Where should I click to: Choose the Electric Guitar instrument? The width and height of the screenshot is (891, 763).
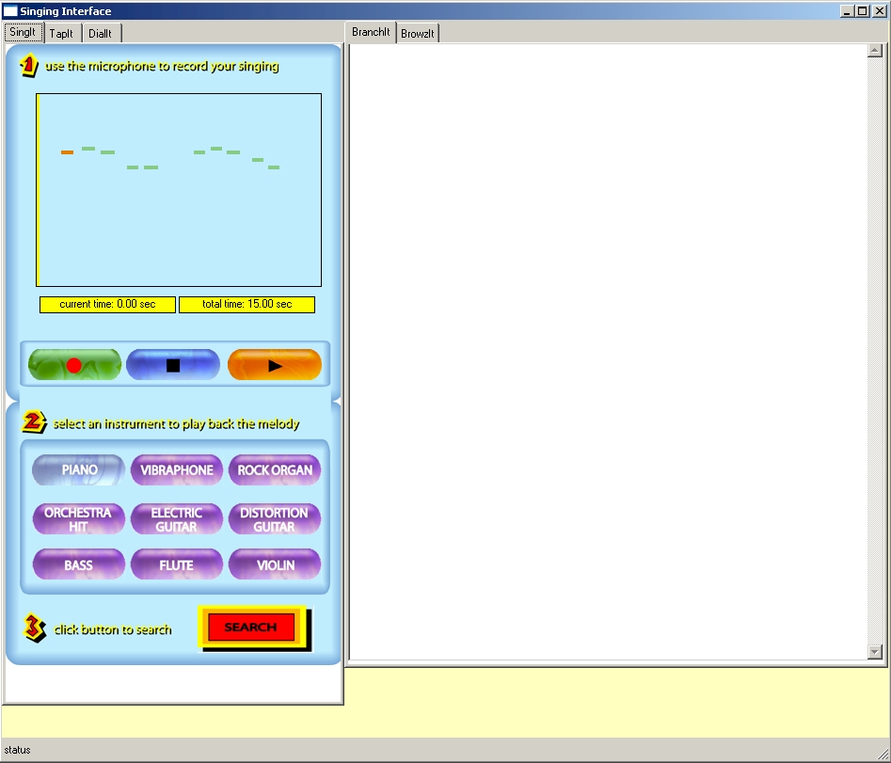pos(177,519)
